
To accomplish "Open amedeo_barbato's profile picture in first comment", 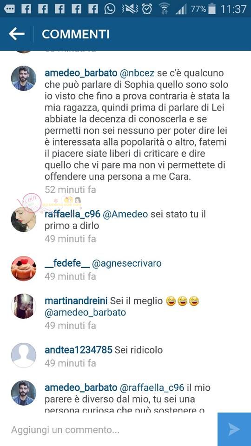I will (24, 78).
